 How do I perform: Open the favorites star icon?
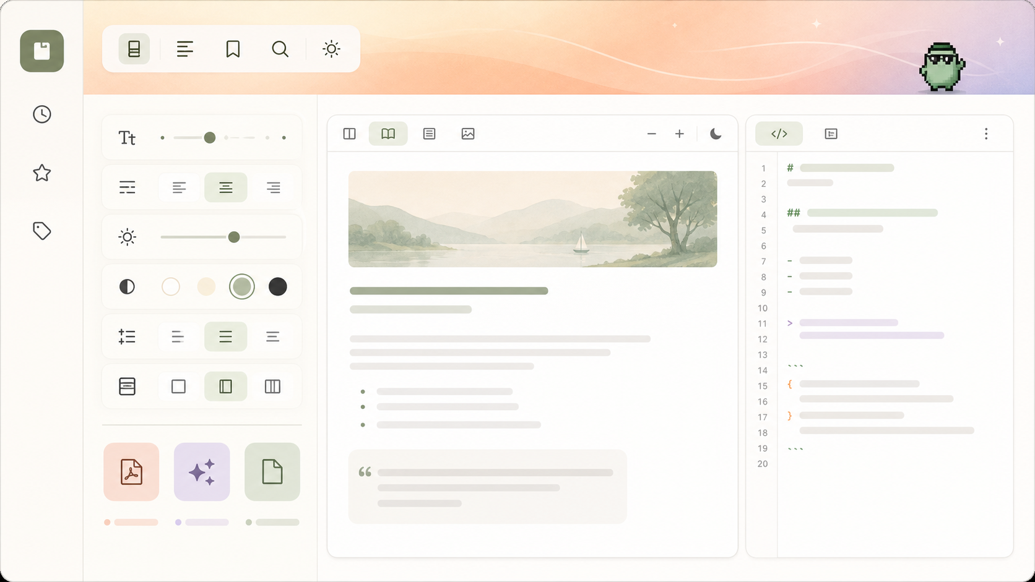click(42, 173)
